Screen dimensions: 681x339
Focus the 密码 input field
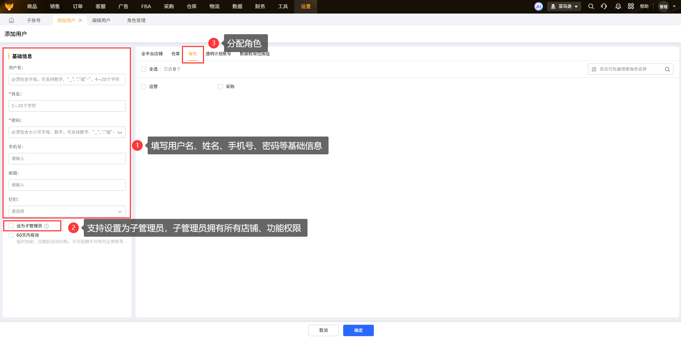tap(67, 132)
